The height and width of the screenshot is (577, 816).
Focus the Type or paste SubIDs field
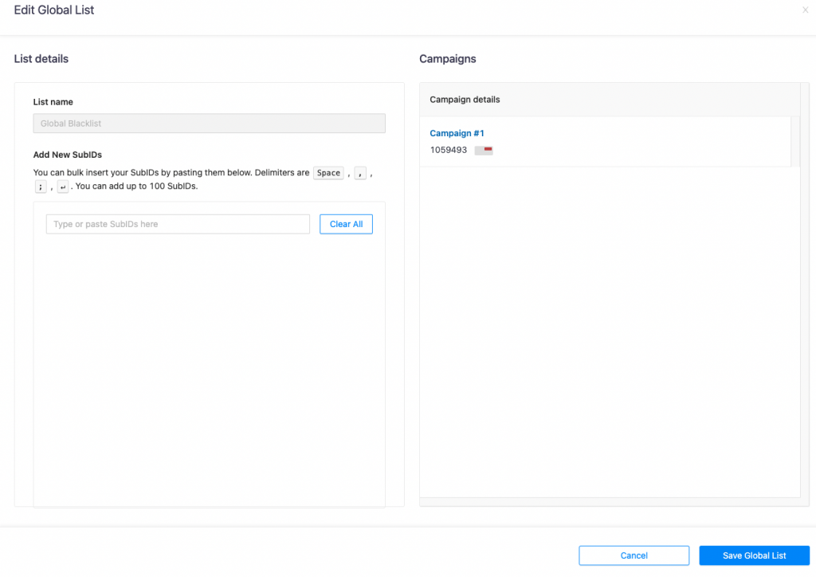(x=178, y=224)
